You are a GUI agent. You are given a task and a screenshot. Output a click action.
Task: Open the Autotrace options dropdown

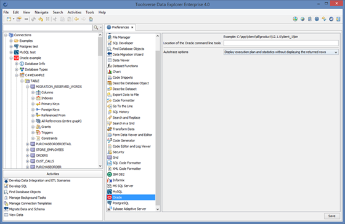281,52
